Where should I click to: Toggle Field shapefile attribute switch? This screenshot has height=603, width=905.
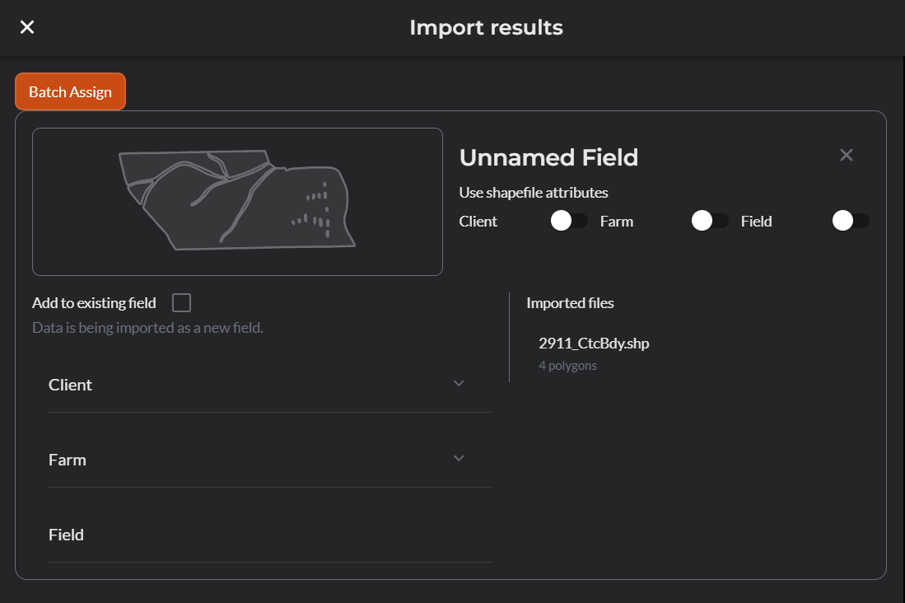pyautogui.click(x=851, y=221)
